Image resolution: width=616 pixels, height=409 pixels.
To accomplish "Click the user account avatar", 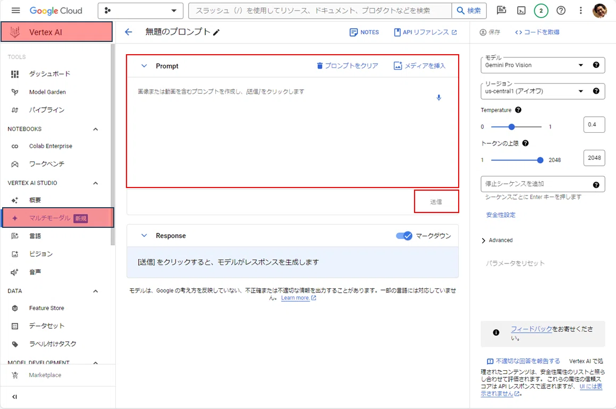I will click(600, 11).
